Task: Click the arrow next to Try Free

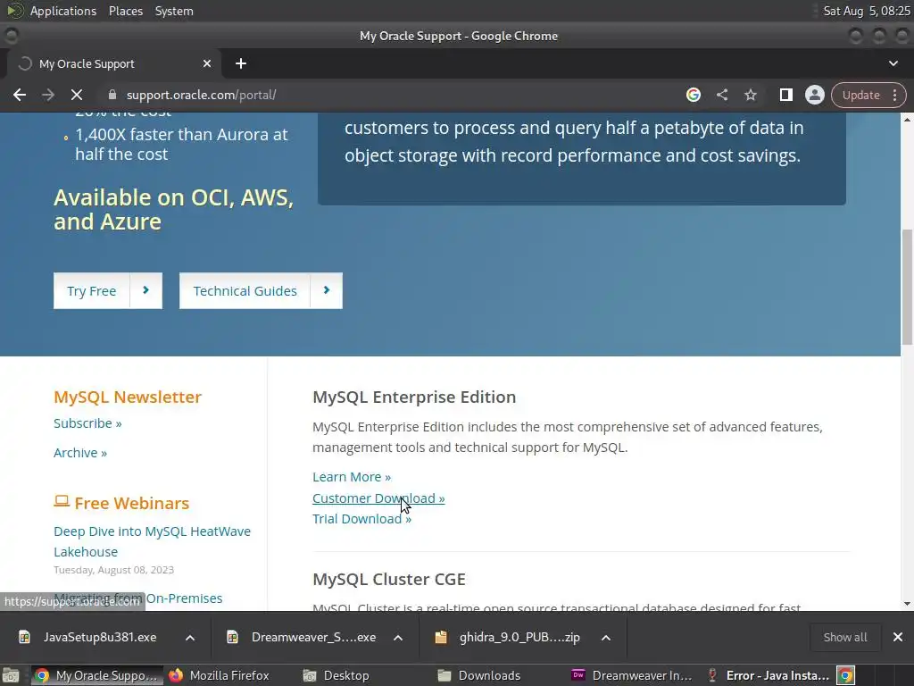Action: 145,290
